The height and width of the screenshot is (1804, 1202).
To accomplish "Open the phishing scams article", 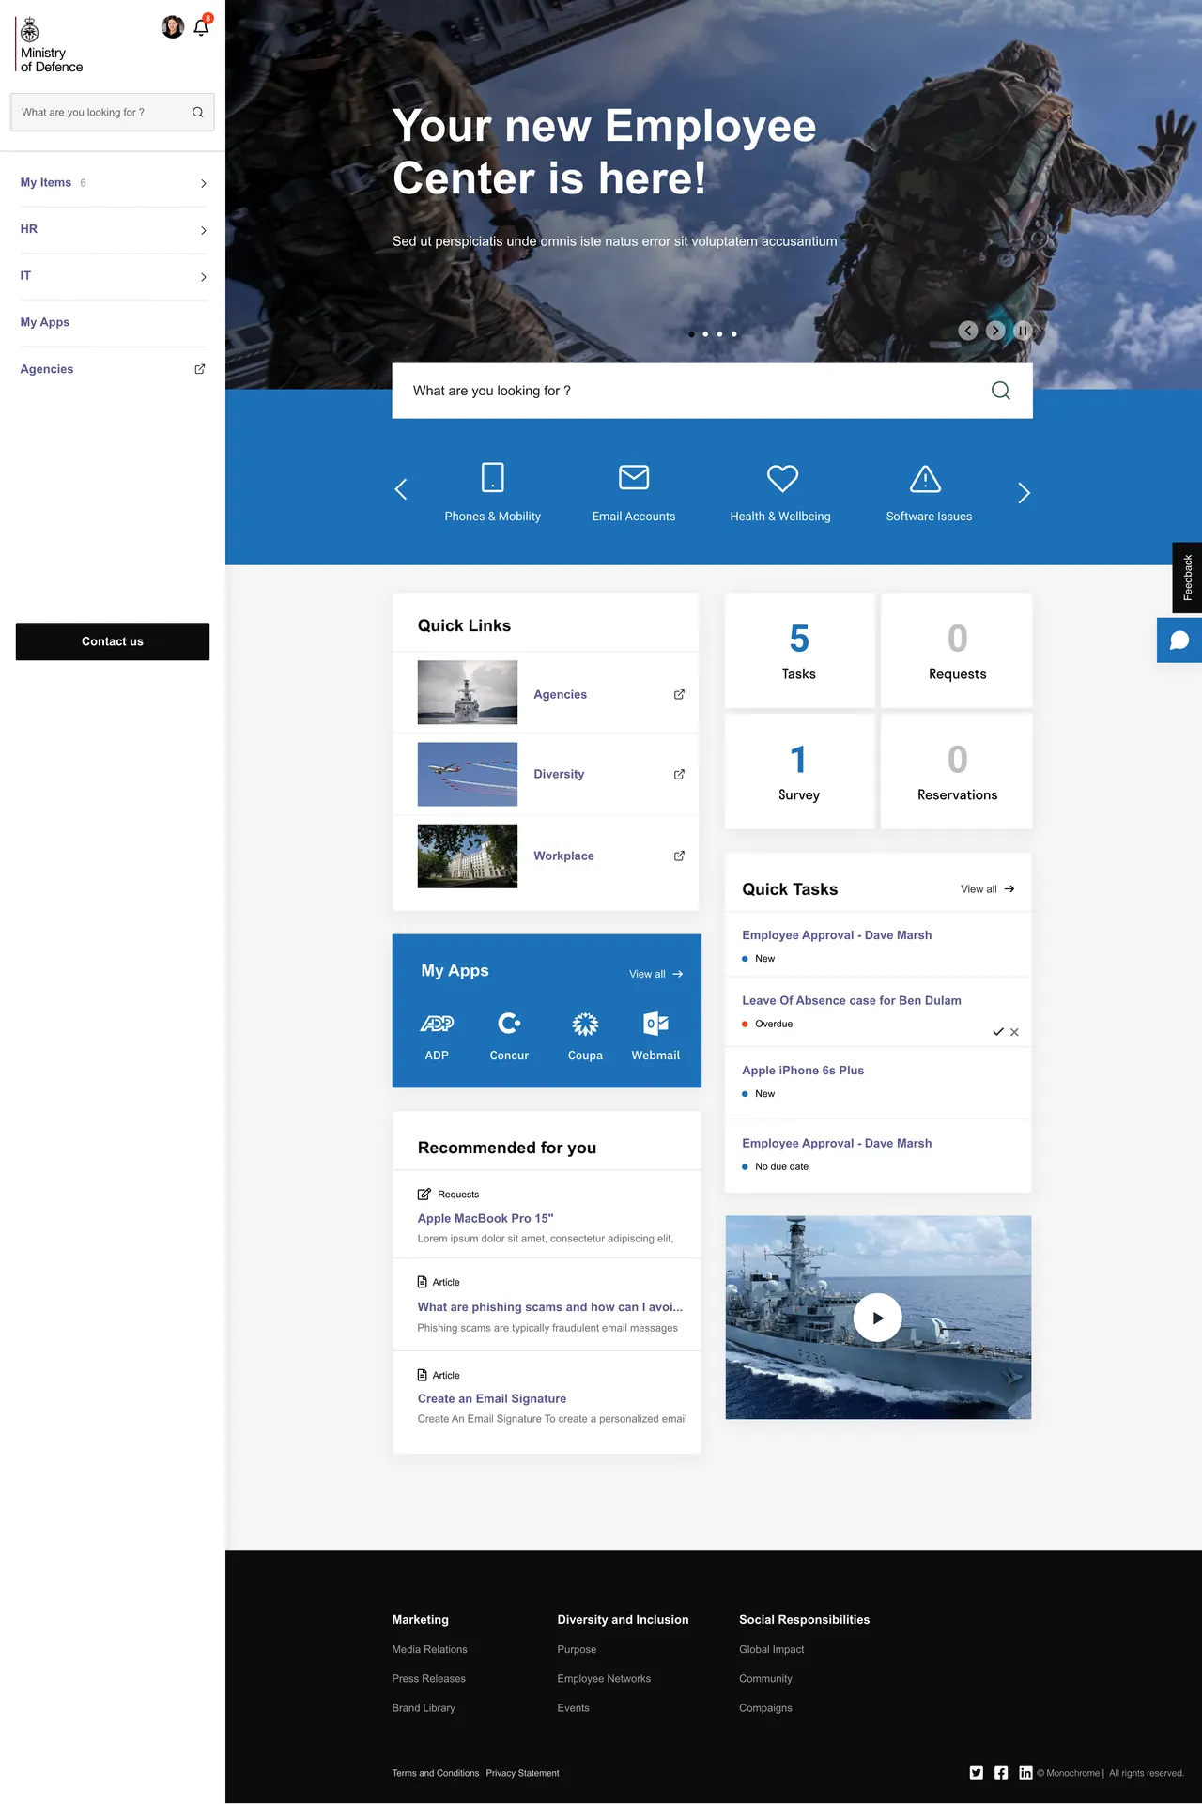I will click(550, 1307).
